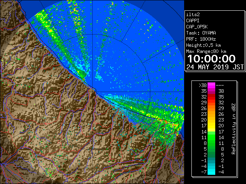Click the 'Reflectivity in dBZ' axis label
246x184 pixels.
pos(234,129)
